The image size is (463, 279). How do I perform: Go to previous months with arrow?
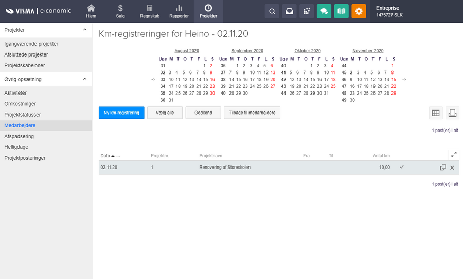pyautogui.click(x=153, y=80)
